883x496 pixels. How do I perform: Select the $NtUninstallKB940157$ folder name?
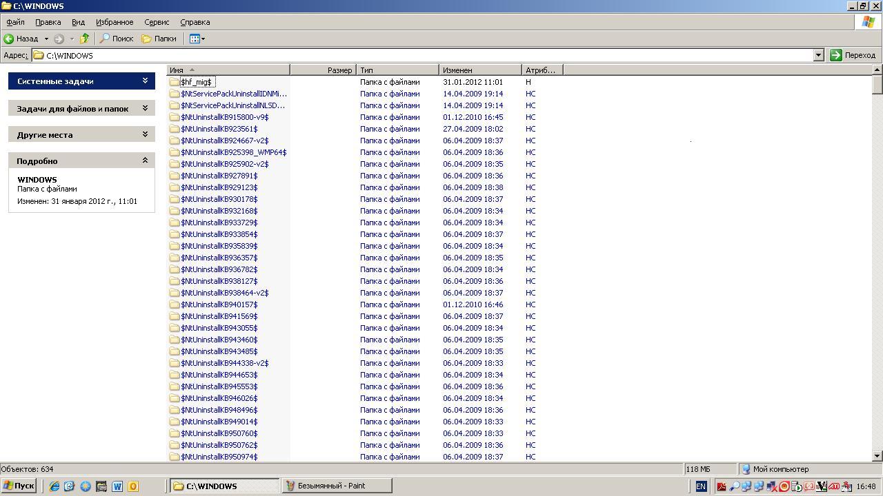(219, 304)
